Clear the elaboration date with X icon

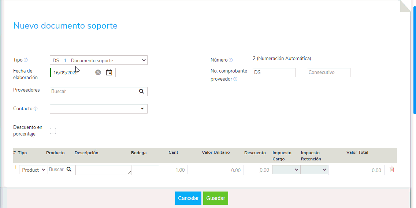pyautogui.click(x=98, y=73)
